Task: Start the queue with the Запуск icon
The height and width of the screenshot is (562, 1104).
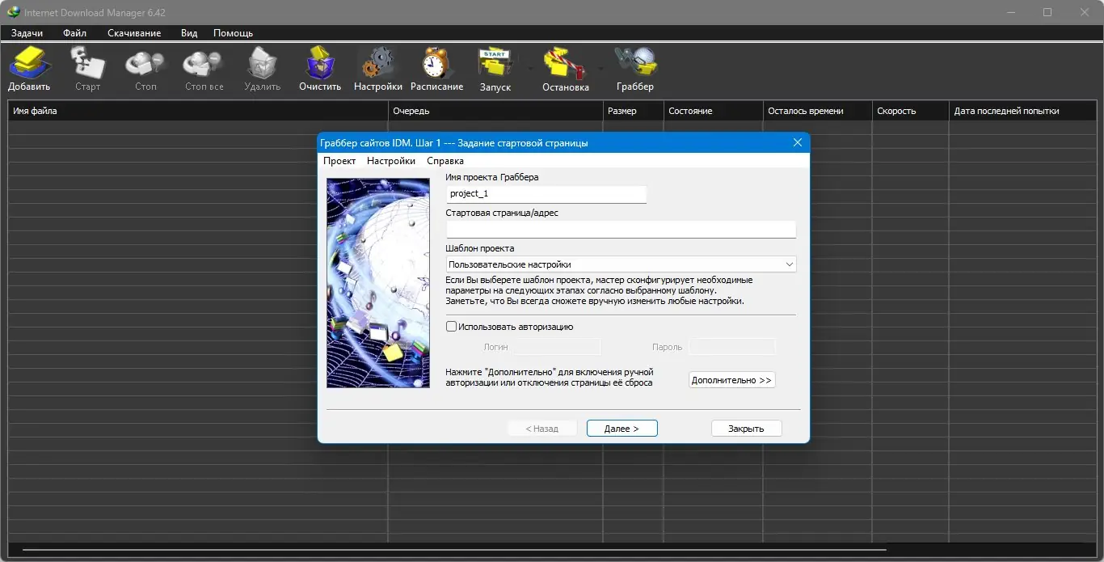Action: [x=495, y=67]
